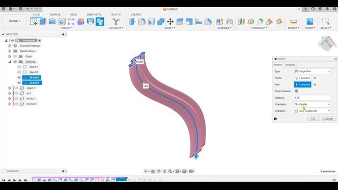Image resolution: width=338 pixels, height=190 pixels.
Task: Click the Create Form purple icon
Action: (81, 22)
